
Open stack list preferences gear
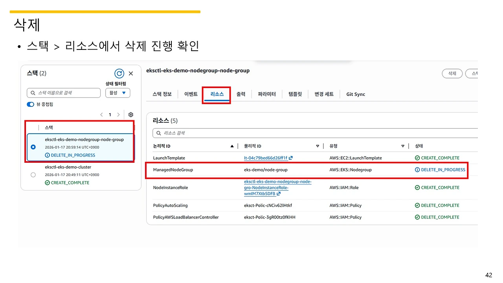(x=131, y=115)
